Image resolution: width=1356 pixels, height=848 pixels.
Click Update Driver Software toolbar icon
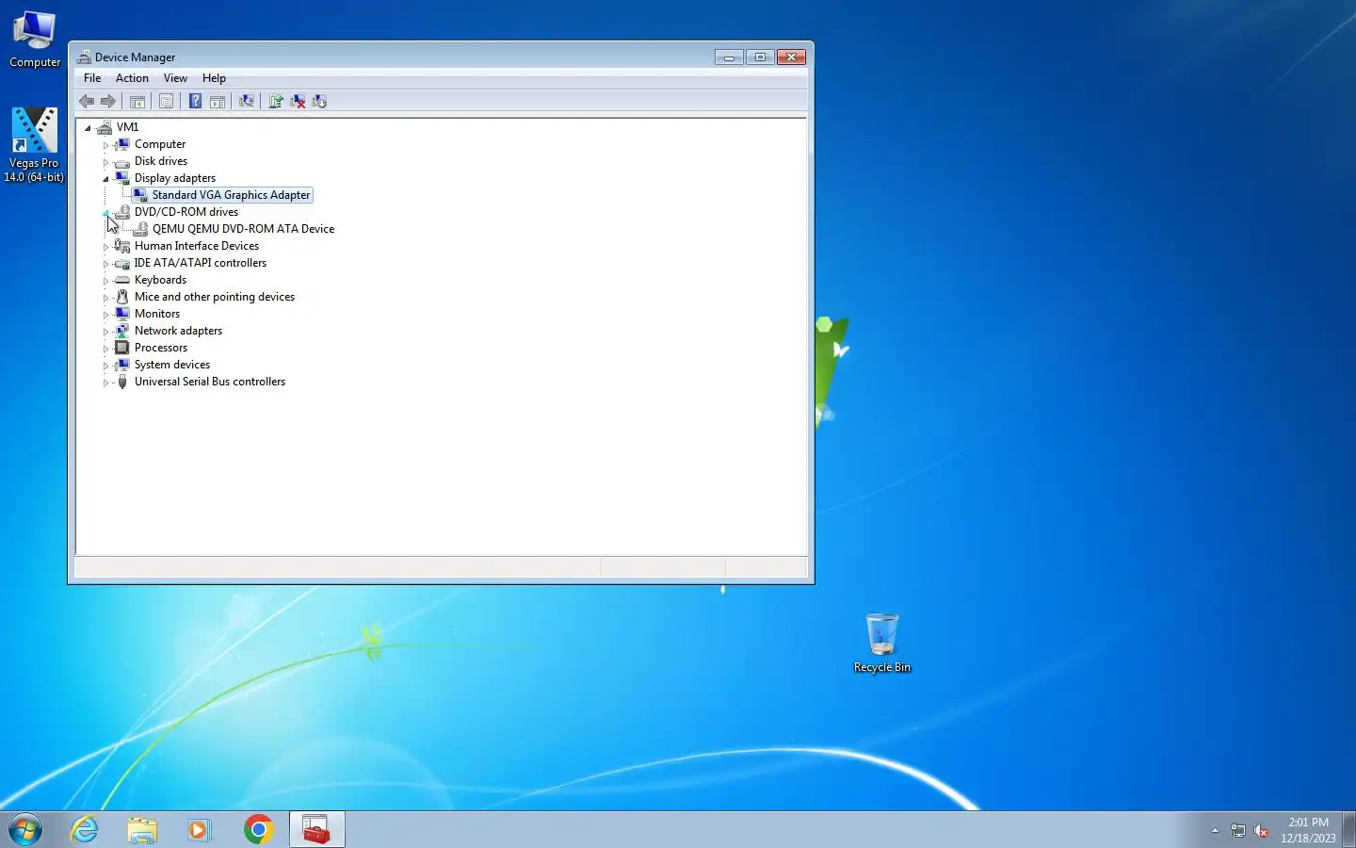tap(276, 102)
